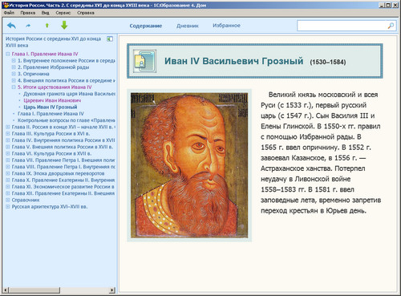Viewport: 401px width, 296px height.
Task: Click the root title История России с середины XVI
Action: pos(53,42)
